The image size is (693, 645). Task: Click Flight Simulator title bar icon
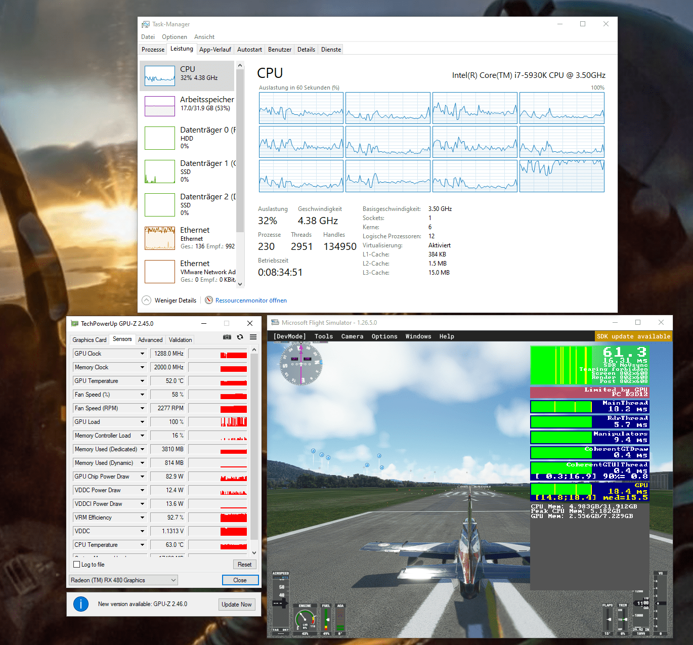point(275,322)
